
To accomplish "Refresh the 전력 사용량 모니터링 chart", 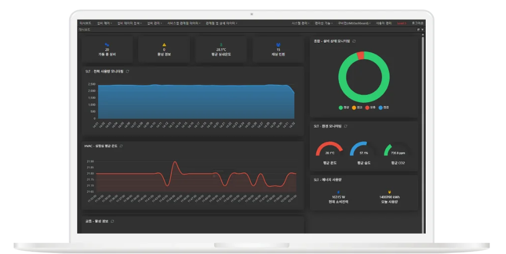I will tap(127, 71).
